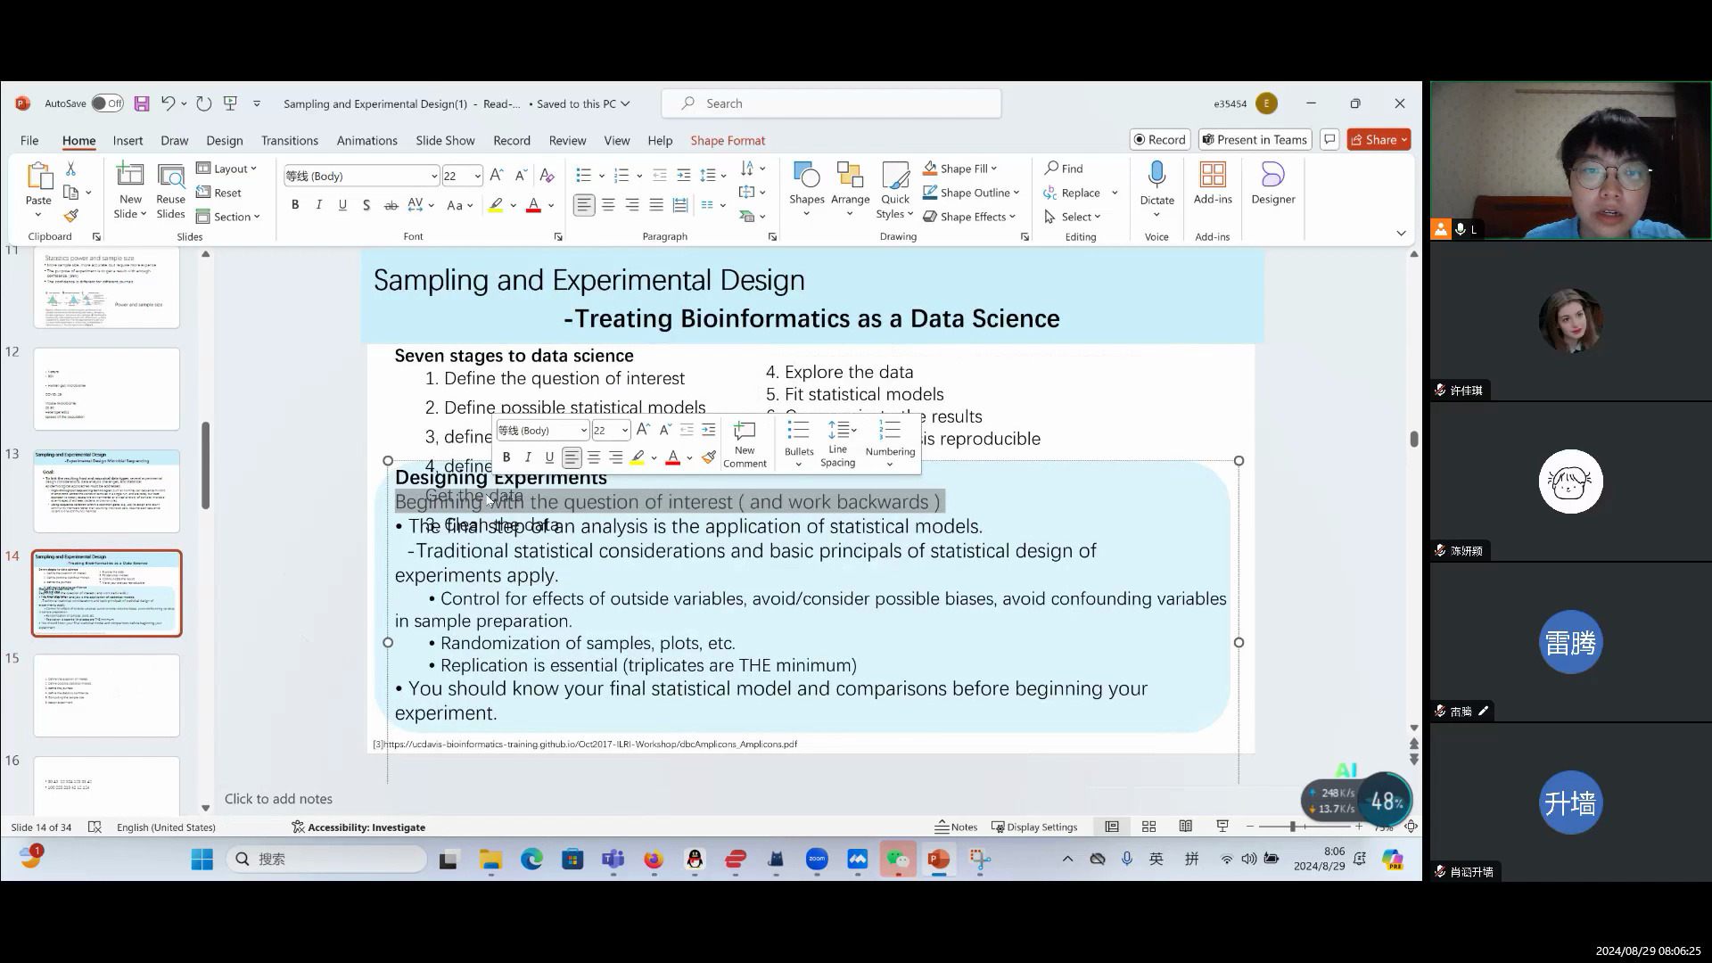Viewport: 1712px width, 963px height.
Task: Click Reset in Slides group
Action: pyautogui.click(x=218, y=193)
